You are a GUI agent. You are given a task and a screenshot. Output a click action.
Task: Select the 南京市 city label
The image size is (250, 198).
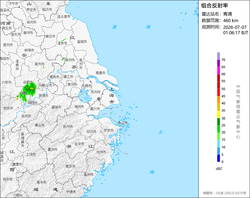coord(55,77)
